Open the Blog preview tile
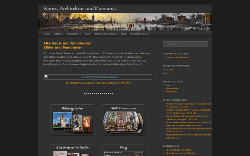Viewport: 250px width, 156px height. click(x=123, y=150)
